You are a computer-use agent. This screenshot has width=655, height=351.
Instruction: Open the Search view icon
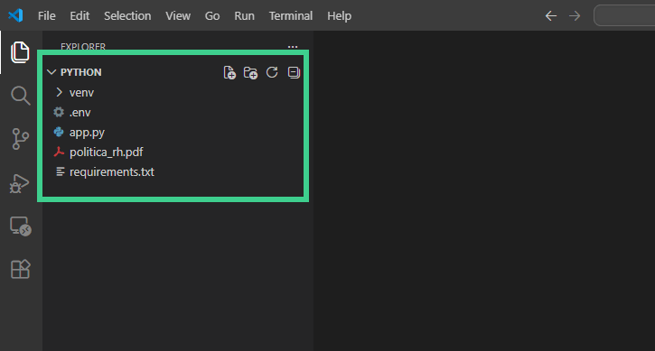coord(20,96)
